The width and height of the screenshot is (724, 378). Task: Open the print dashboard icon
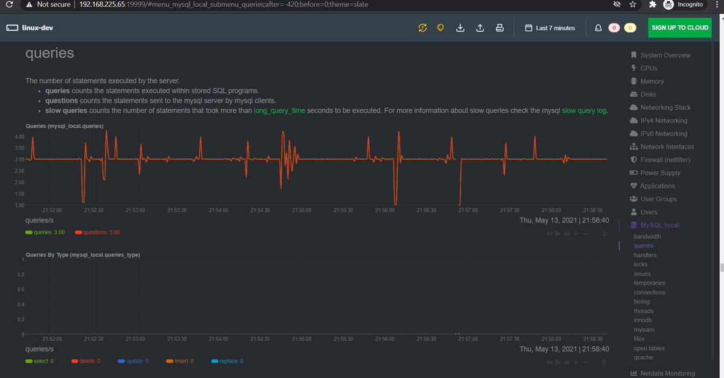coord(500,27)
